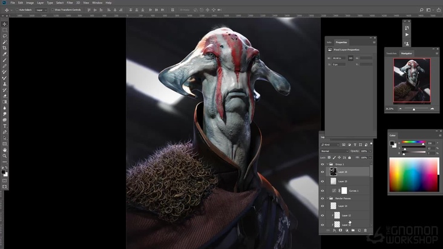
Task: Open the Fill dropdown arrow
Action: pos(370,158)
